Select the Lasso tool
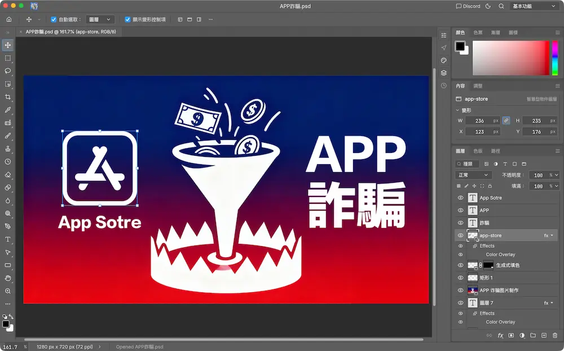This screenshot has height=351, width=564. pos(7,71)
